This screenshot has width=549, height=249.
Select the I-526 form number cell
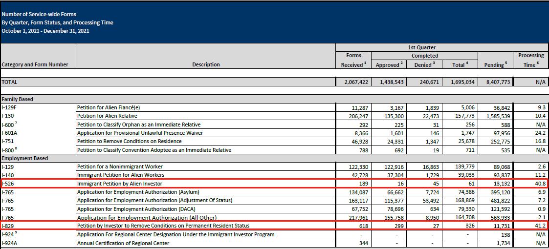point(8,184)
